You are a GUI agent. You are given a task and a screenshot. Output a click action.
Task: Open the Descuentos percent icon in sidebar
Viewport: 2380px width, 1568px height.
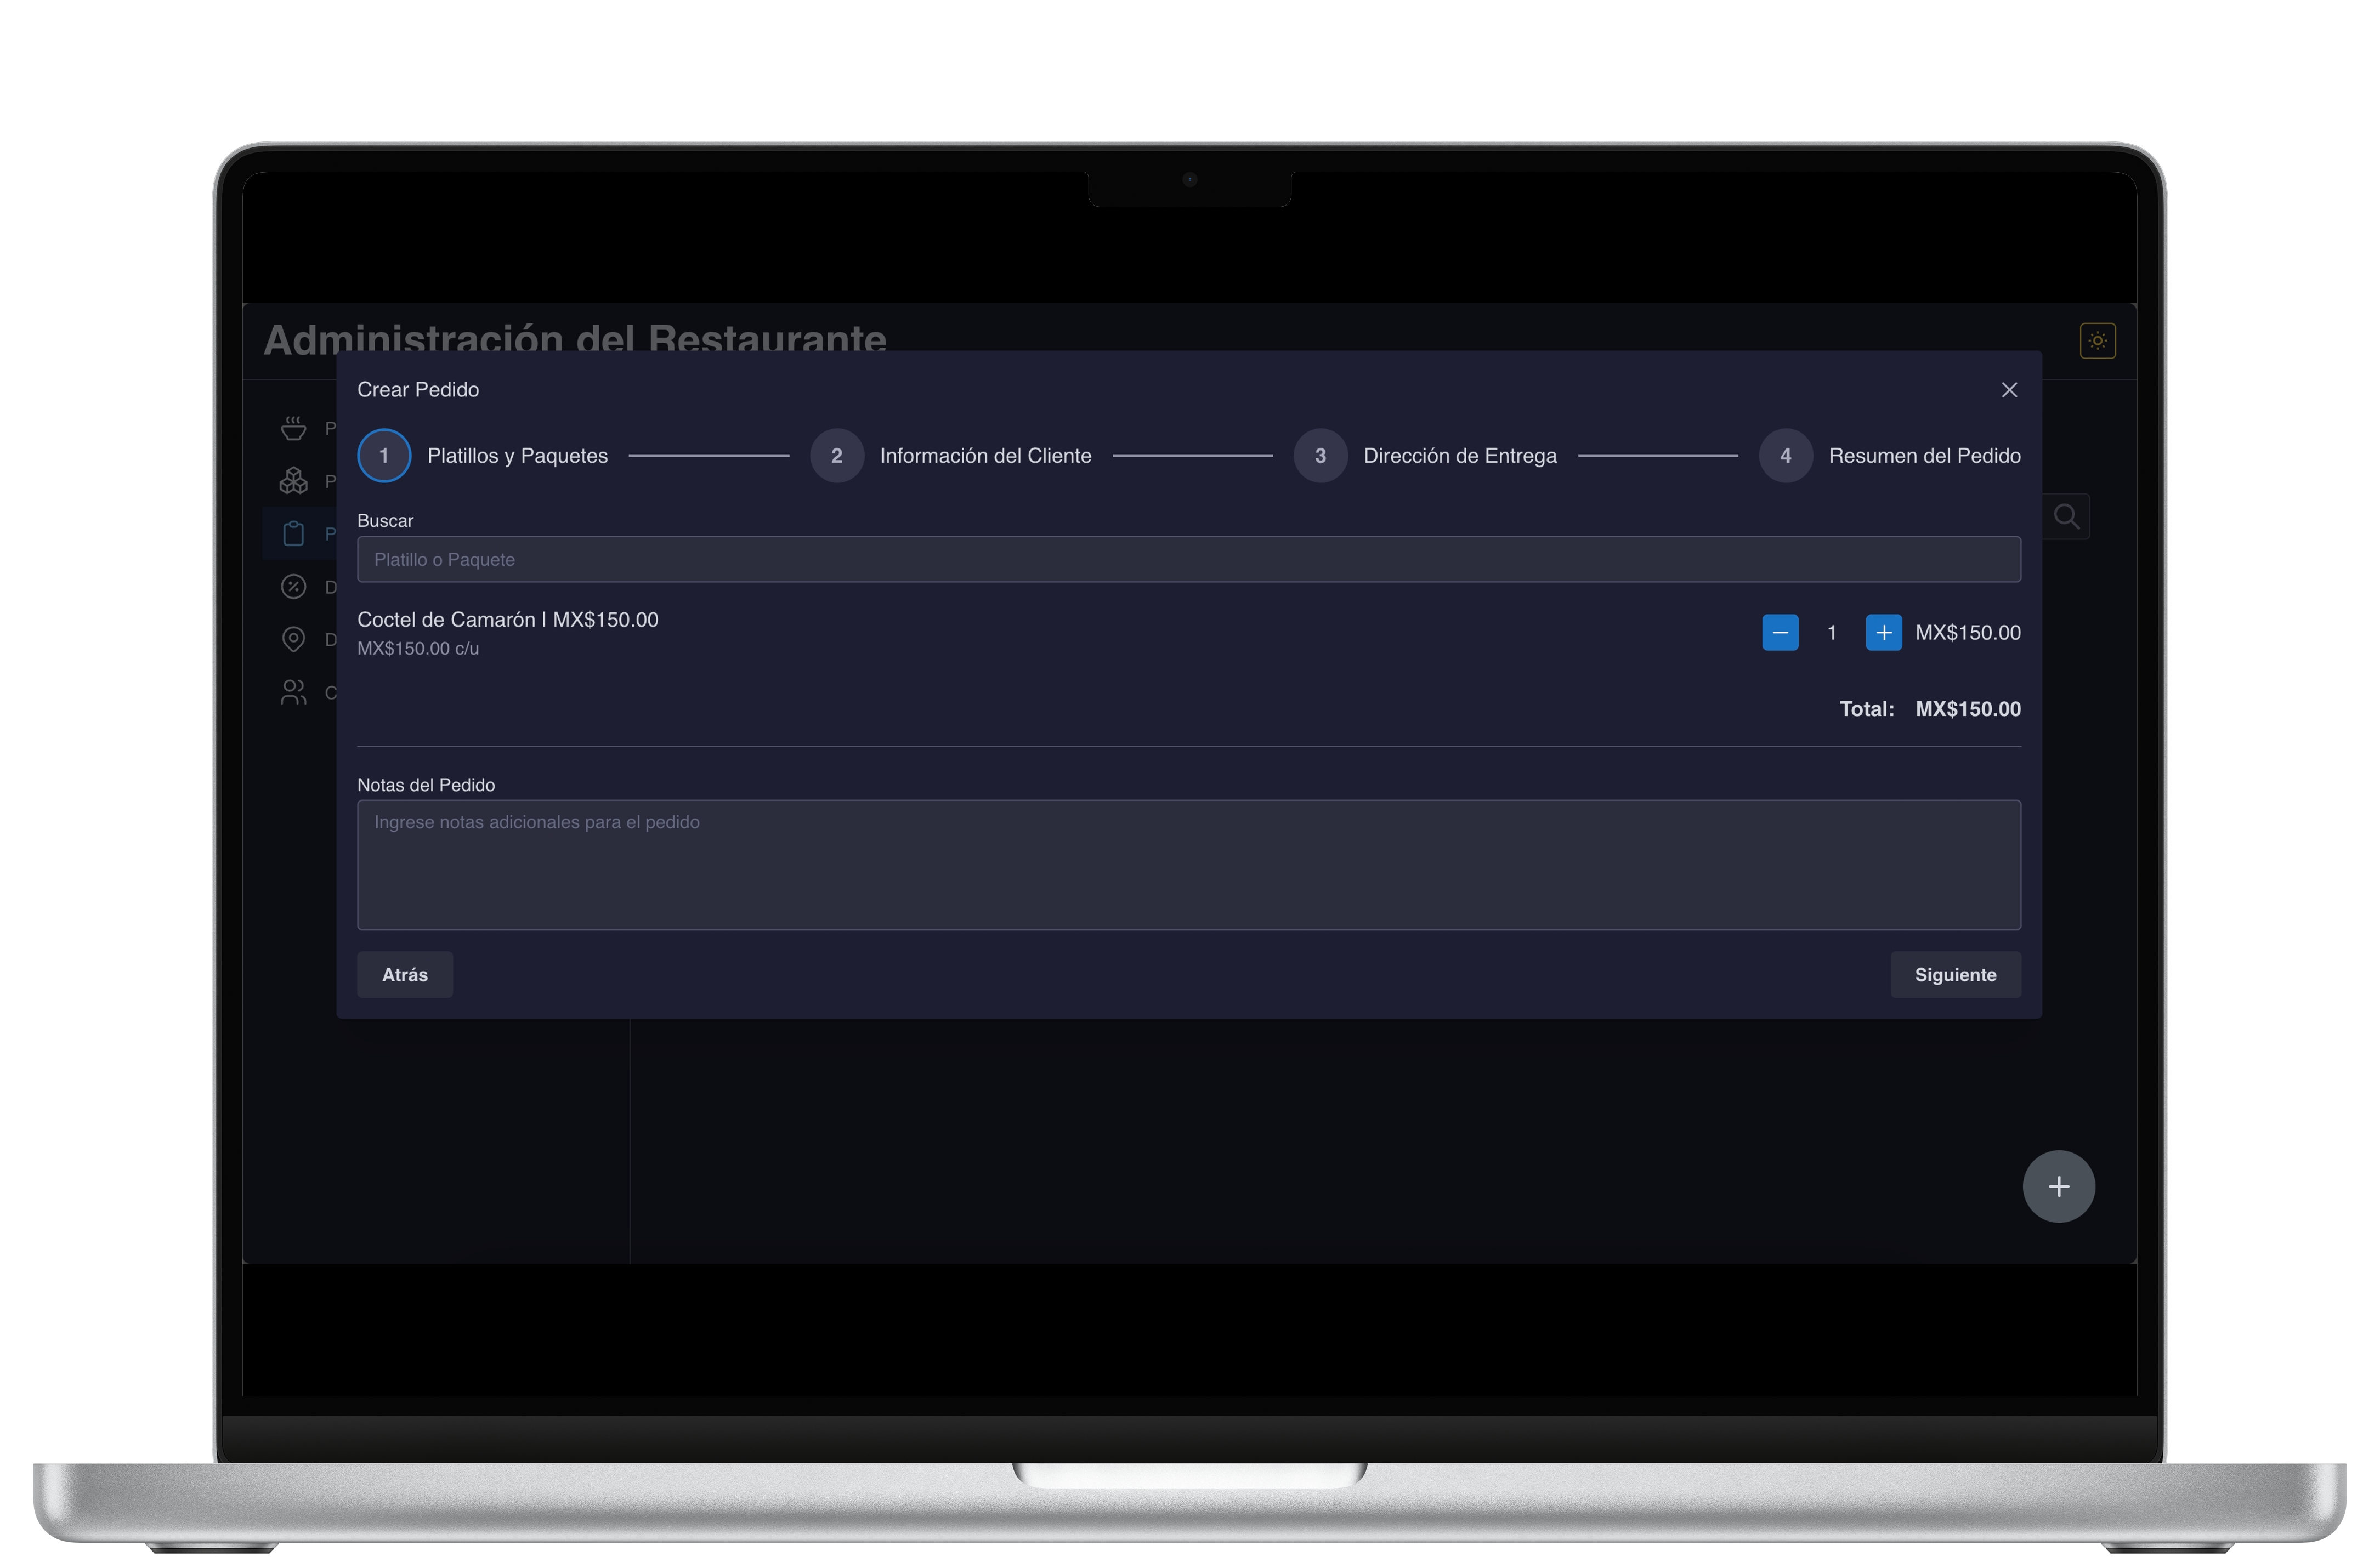coord(293,587)
